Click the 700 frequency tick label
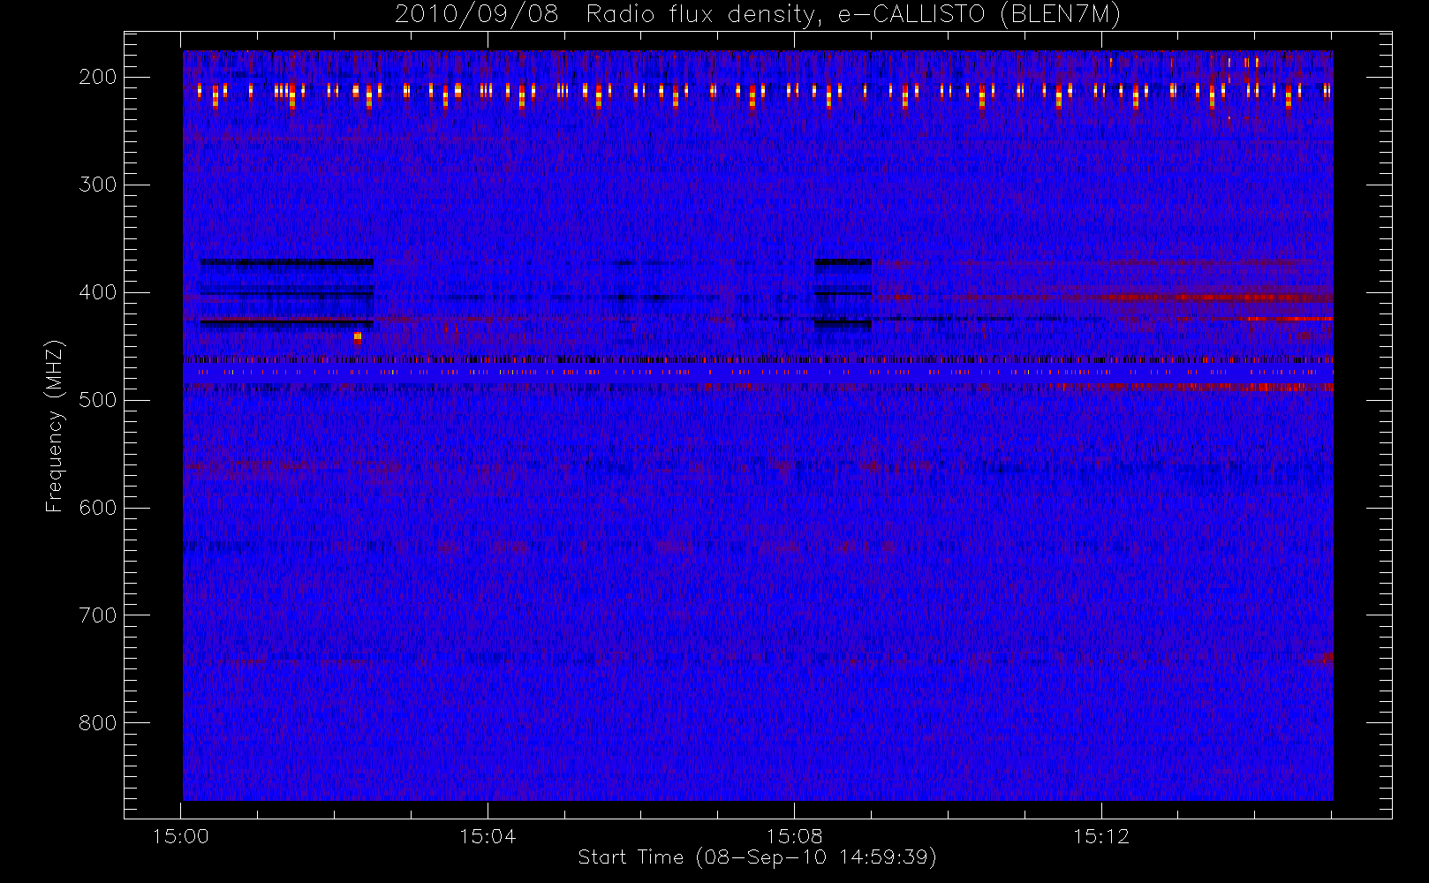Image resolution: width=1429 pixels, height=883 pixels. click(98, 615)
